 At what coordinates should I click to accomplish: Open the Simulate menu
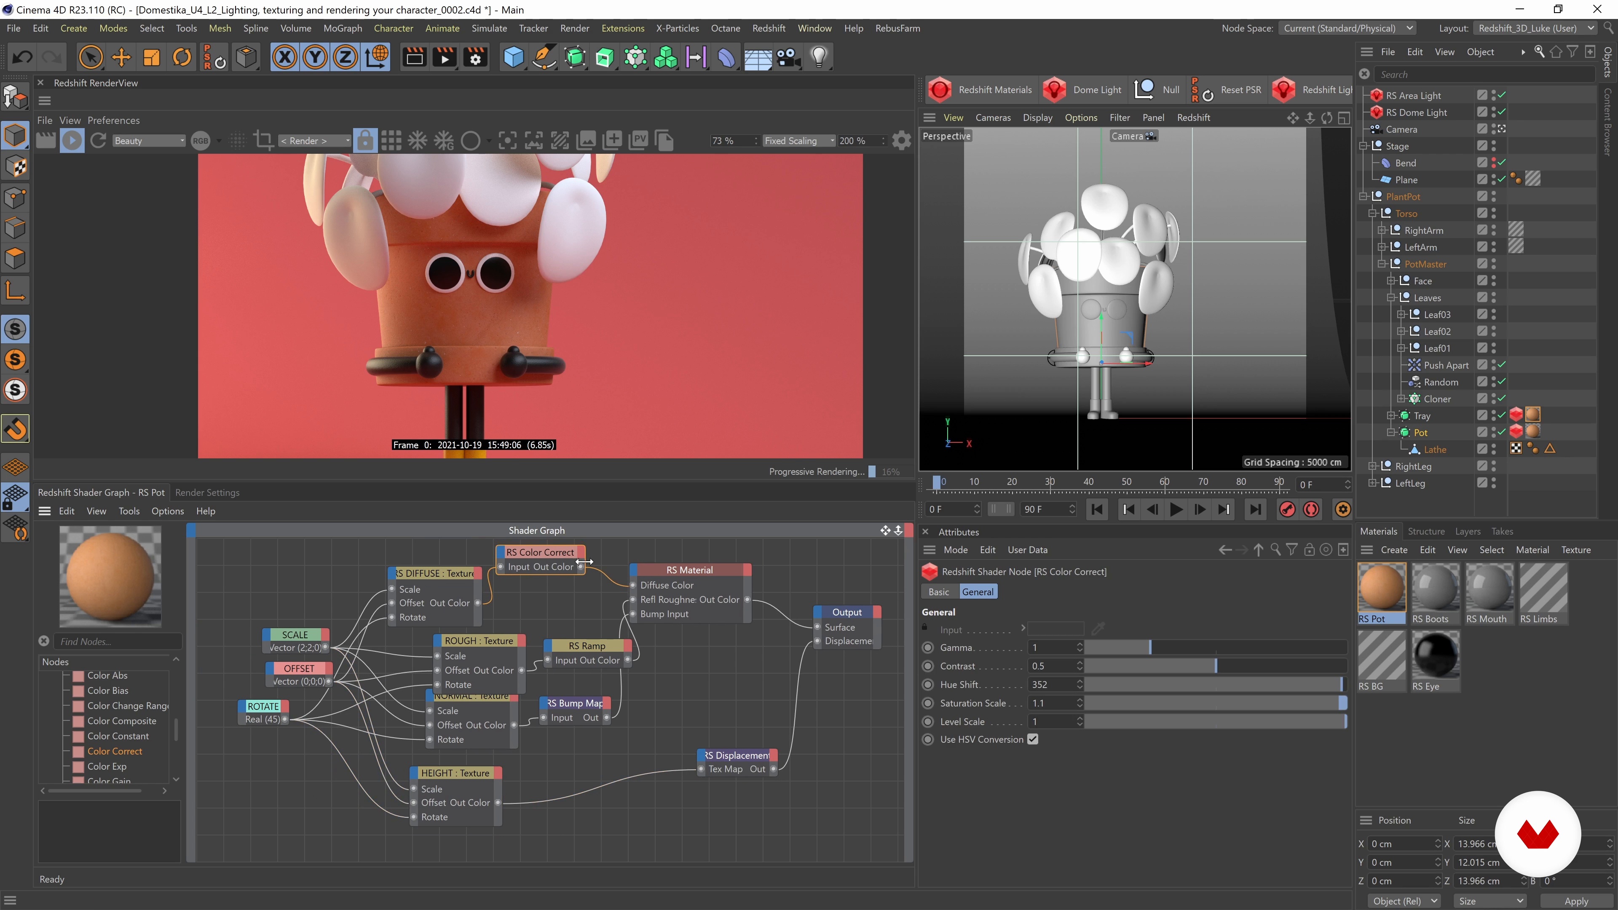[489, 28]
